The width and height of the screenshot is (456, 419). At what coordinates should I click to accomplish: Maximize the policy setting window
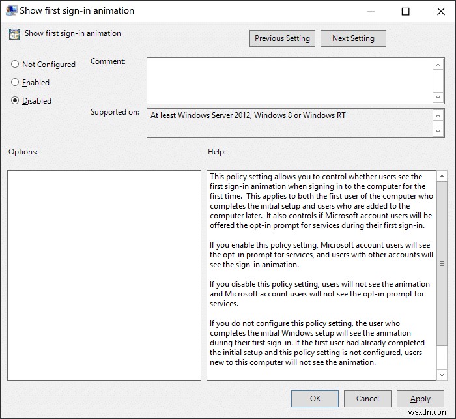click(405, 11)
